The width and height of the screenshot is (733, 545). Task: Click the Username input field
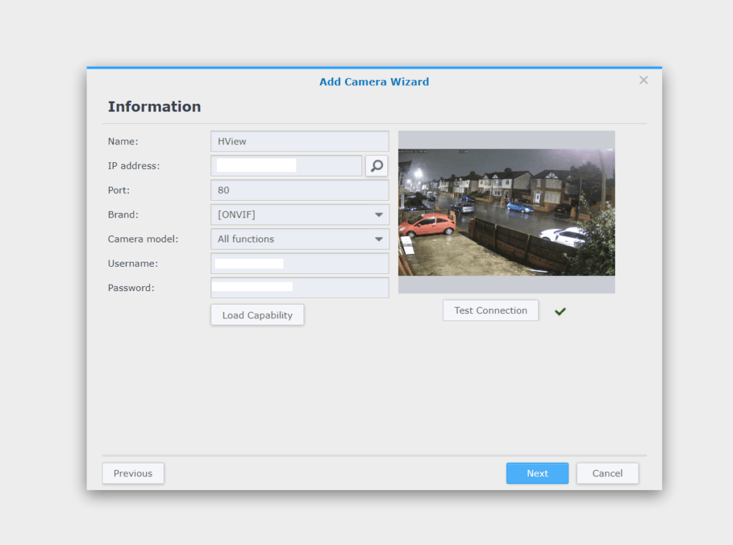[335, 263]
